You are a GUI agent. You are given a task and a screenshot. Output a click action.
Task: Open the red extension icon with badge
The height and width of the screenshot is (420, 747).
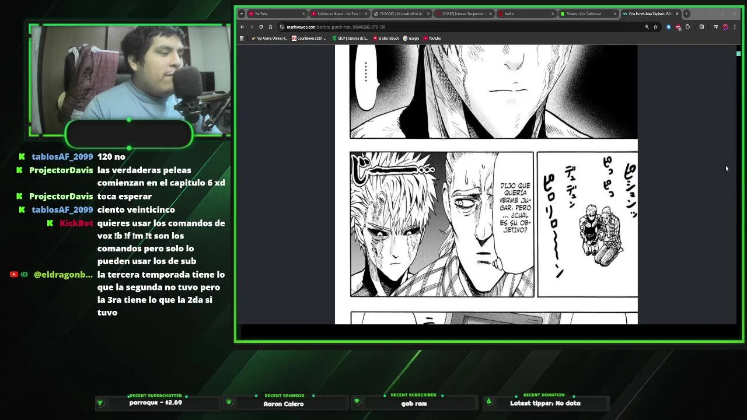(x=678, y=27)
